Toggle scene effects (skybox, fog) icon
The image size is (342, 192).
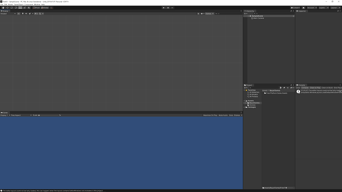[x=30, y=14]
